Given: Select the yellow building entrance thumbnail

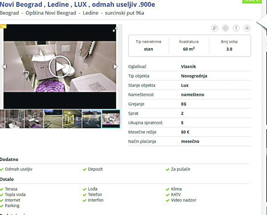Looking at the screenshot, I should pos(72,119).
